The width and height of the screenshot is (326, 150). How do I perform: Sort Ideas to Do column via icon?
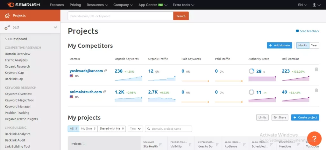pyautogui.click(x=217, y=144)
